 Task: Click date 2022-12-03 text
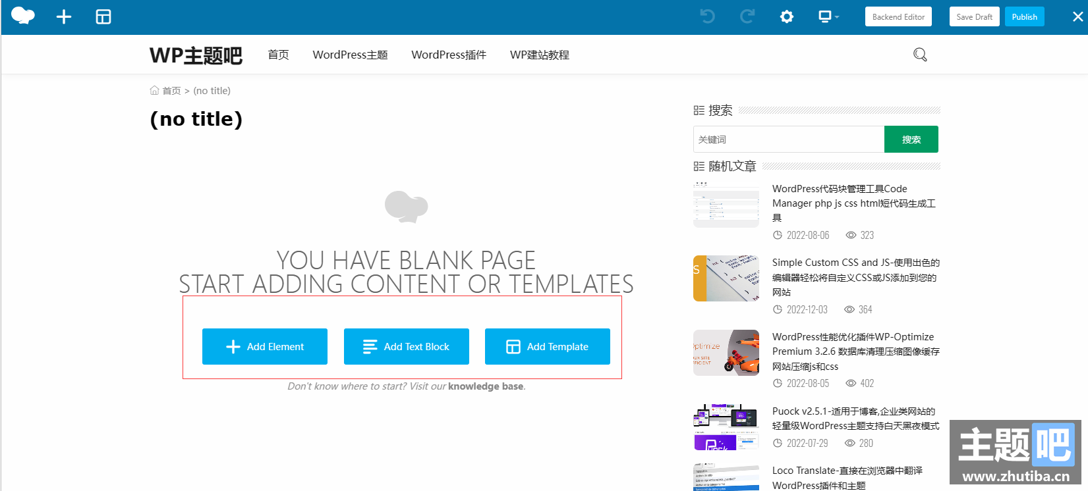click(x=807, y=309)
